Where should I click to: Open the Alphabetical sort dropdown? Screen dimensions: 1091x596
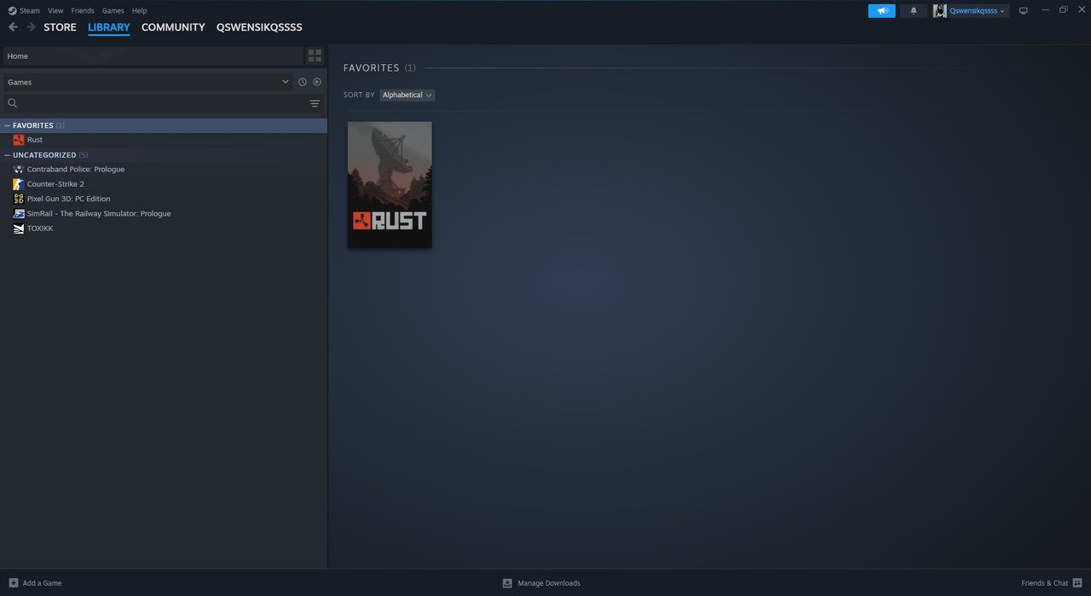(x=407, y=95)
